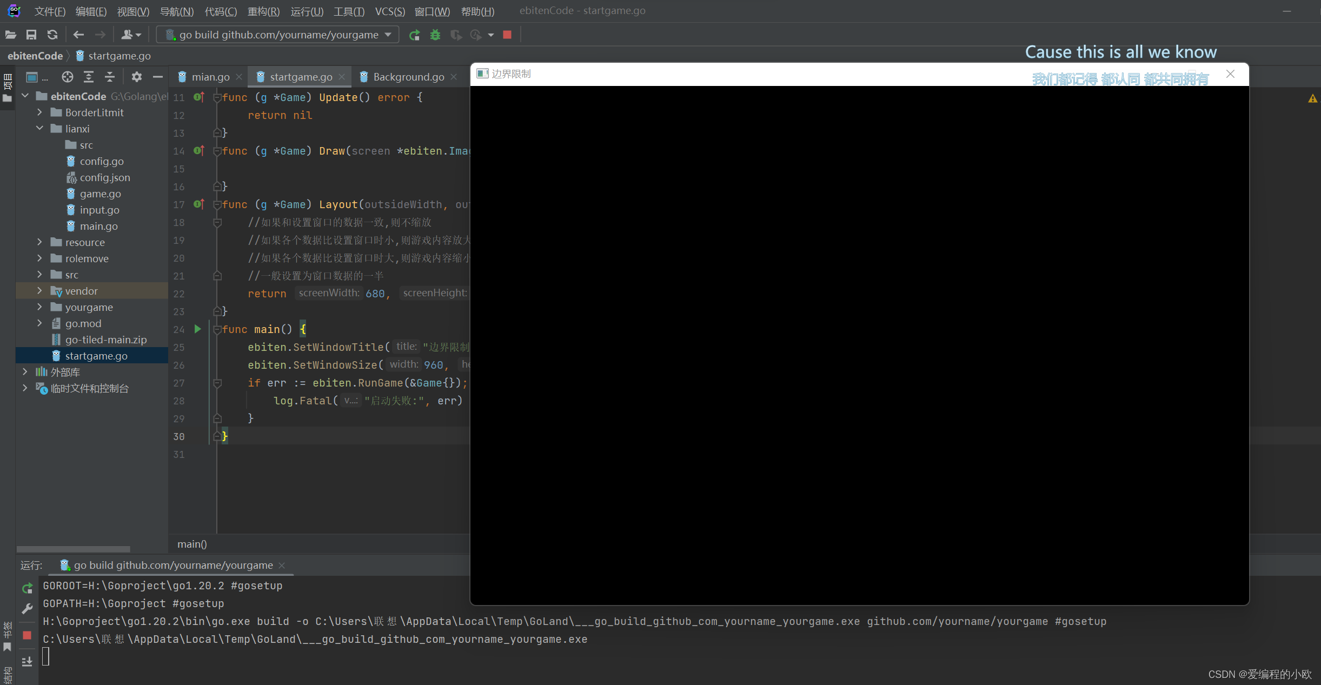The height and width of the screenshot is (685, 1321).
Task: Open the run configuration dropdown
Action: (x=278, y=35)
